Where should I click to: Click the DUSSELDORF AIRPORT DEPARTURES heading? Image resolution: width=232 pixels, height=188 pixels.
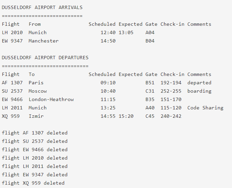(45, 58)
